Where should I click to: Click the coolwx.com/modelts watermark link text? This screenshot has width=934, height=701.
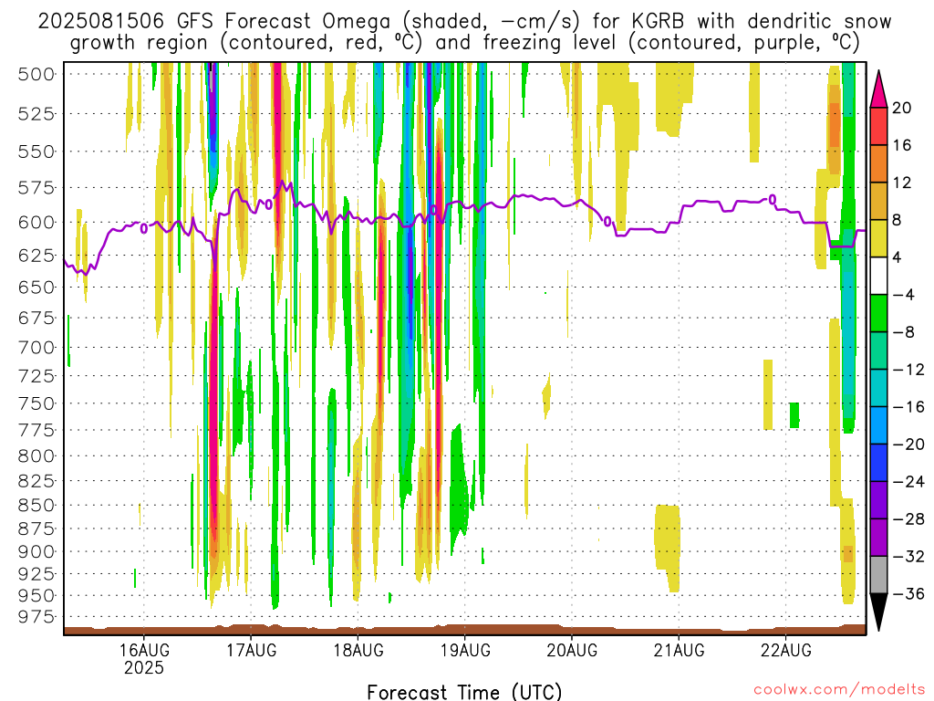839,690
